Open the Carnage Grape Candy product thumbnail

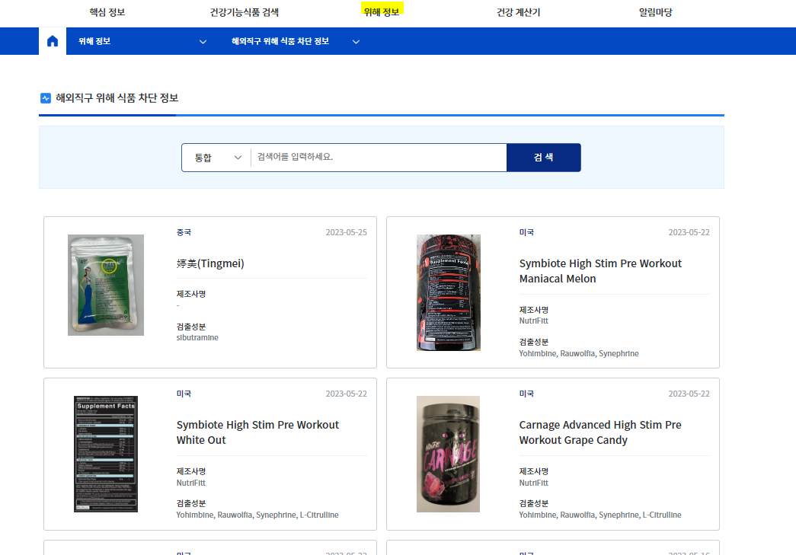click(x=448, y=454)
